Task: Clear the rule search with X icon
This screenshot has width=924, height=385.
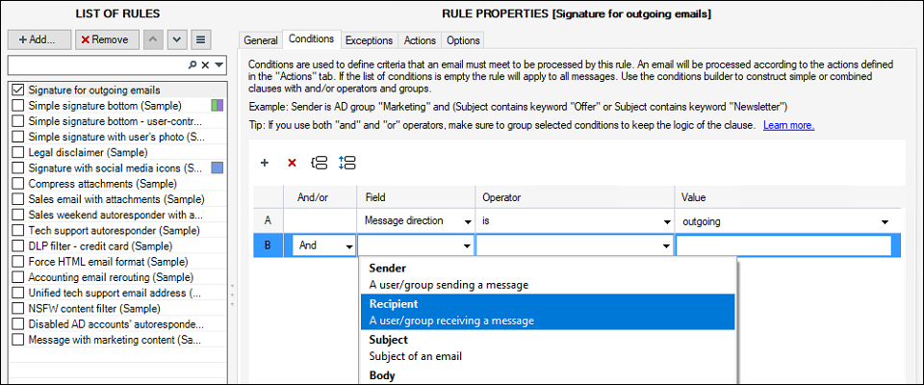Action: 206,64
